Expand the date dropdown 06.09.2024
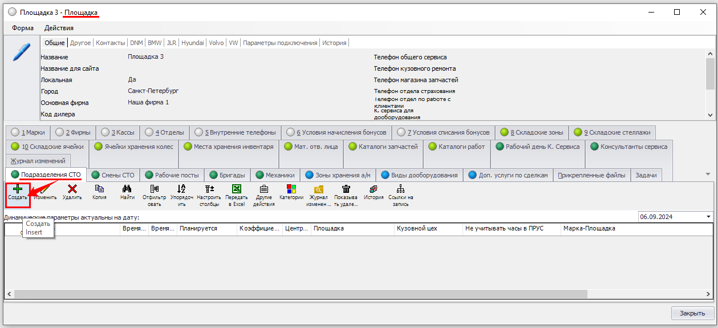718x328 pixels. point(708,217)
